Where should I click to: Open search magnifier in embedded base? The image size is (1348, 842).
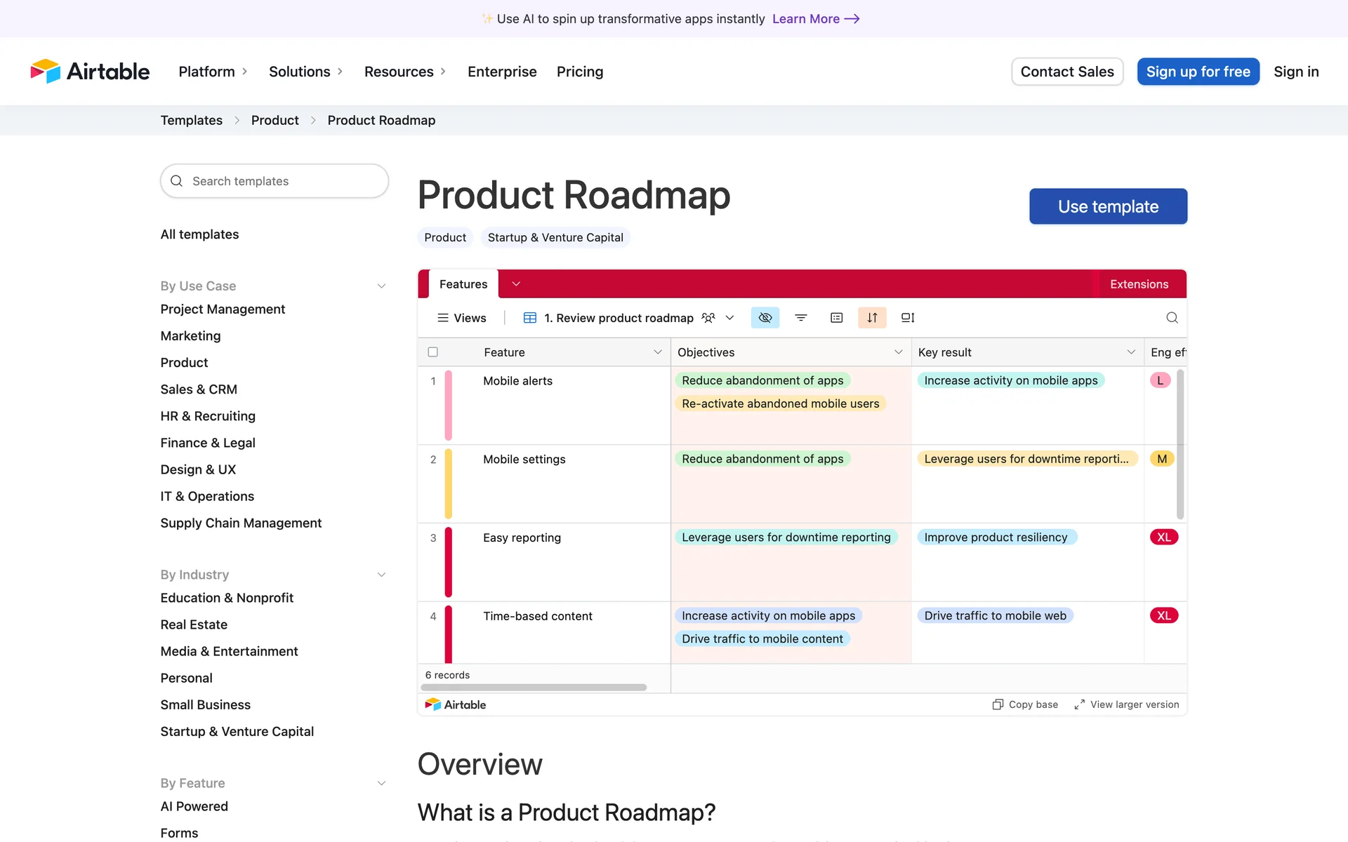pyautogui.click(x=1172, y=318)
